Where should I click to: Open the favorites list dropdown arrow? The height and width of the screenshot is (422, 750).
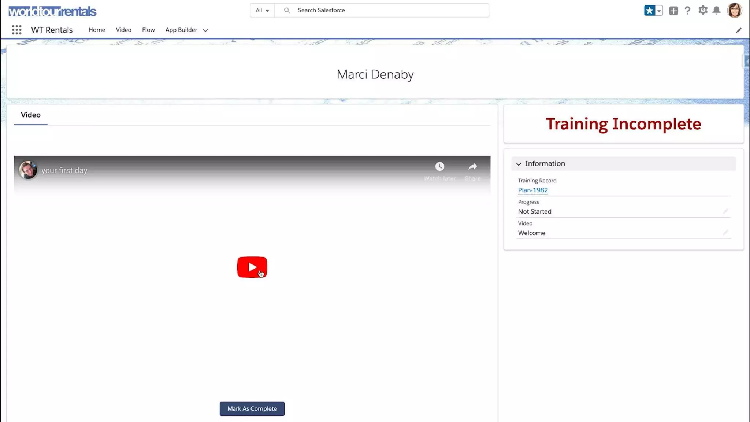click(x=659, y=11)
